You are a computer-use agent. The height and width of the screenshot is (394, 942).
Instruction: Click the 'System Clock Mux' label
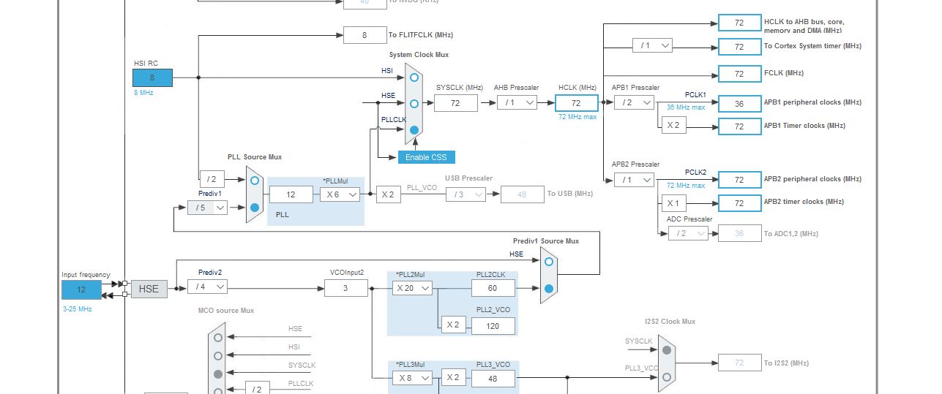click(419, 55)
